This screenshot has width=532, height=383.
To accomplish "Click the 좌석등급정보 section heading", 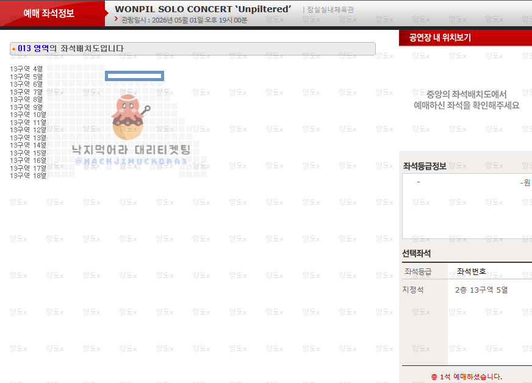I will click(425, 166).
